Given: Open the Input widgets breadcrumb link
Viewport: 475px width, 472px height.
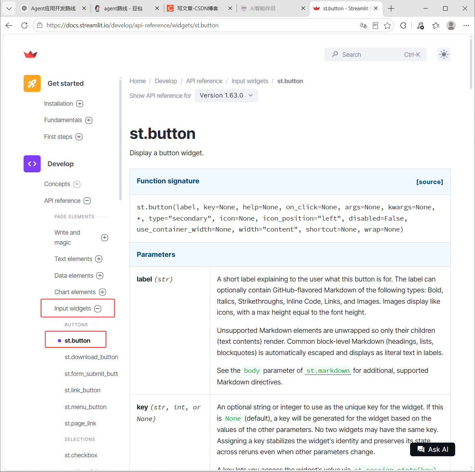Looking at the screenshot, I should 250,81.
